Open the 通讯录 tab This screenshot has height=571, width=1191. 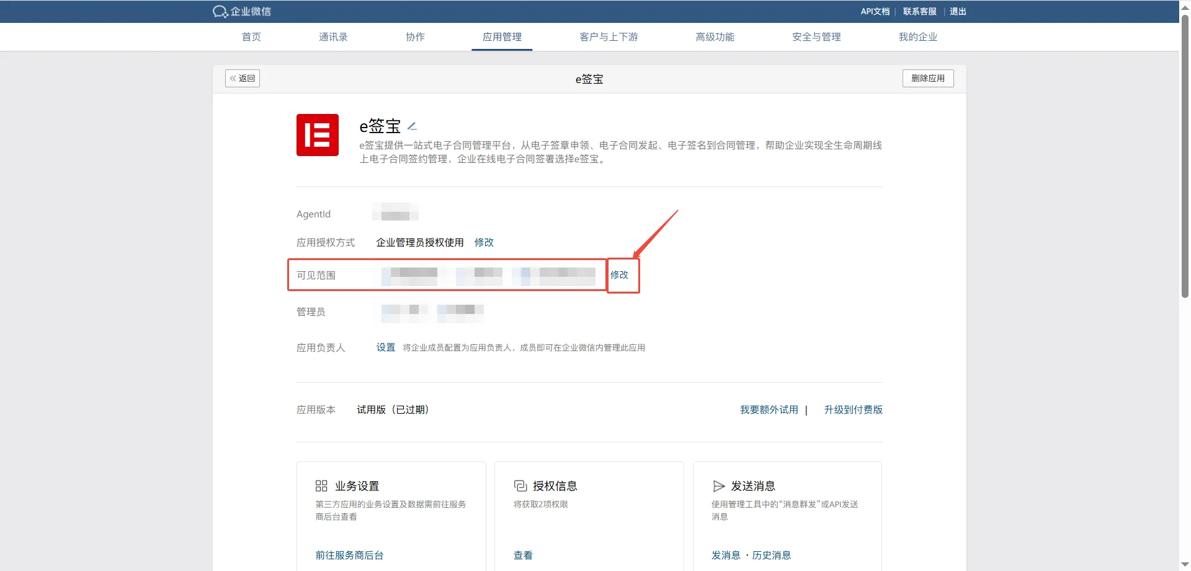coord(333,37)
